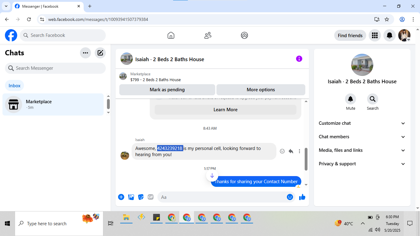Click in Search Messenger field

point(55,68)
